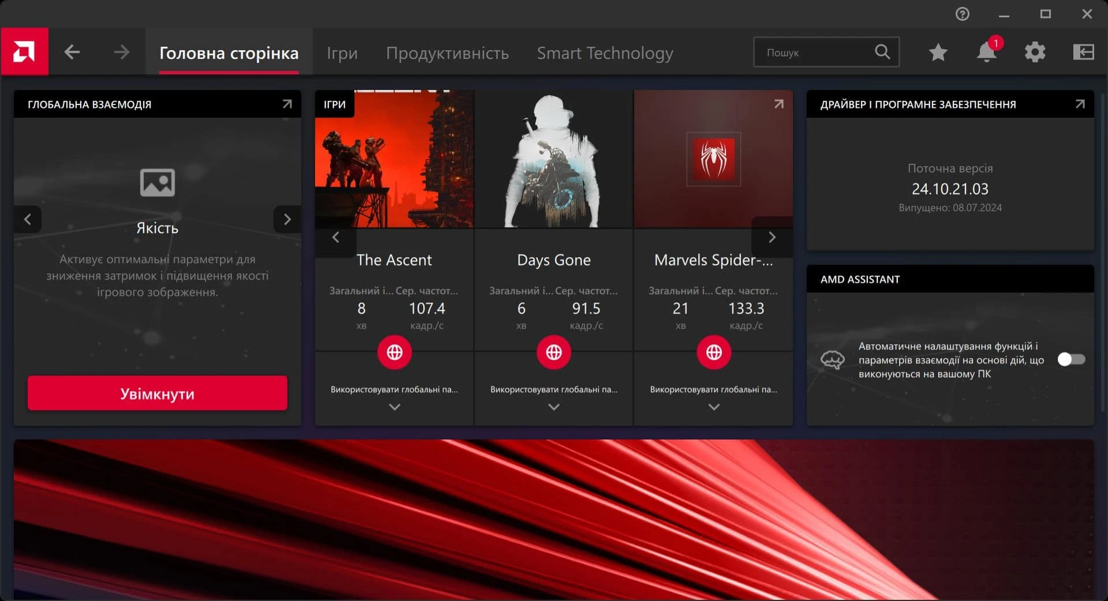
Task: Open The Ascent cover thumbnail
Action: tap(394, 159)
